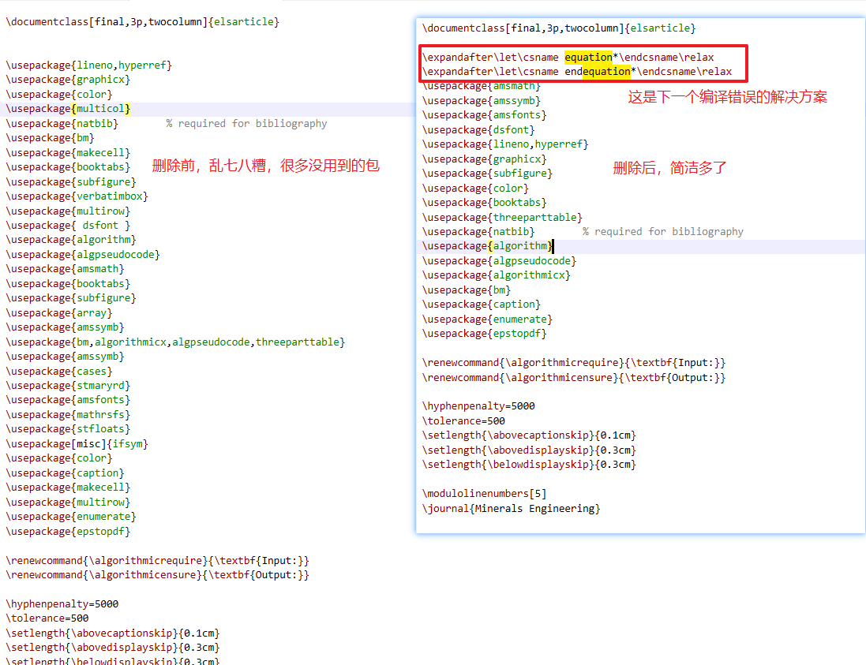The image size is (866, 665).
Task: Click \usepackage{epstopdf} in the left pane
Action: [68, 532]
